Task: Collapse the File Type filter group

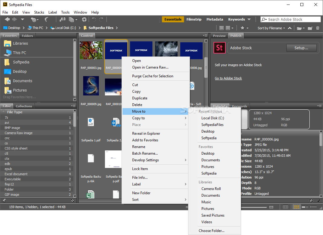Action: [x=3, y=112]
